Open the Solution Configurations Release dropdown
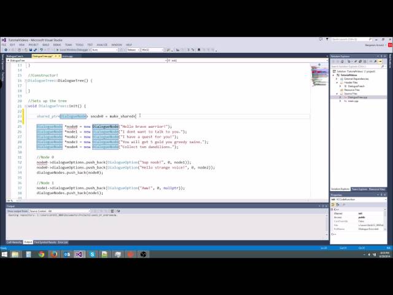393x295 pixels. point(133,50)
